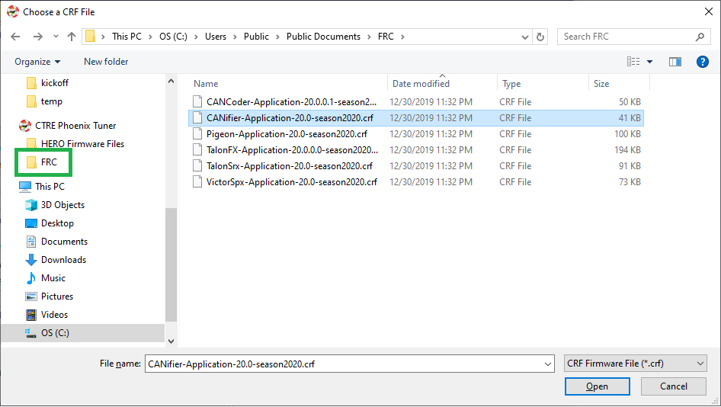Image resolution: width=721 pixels, height=407 pixels.
Task: Click the Up one level arrow
Action: [x=72, y=37]
